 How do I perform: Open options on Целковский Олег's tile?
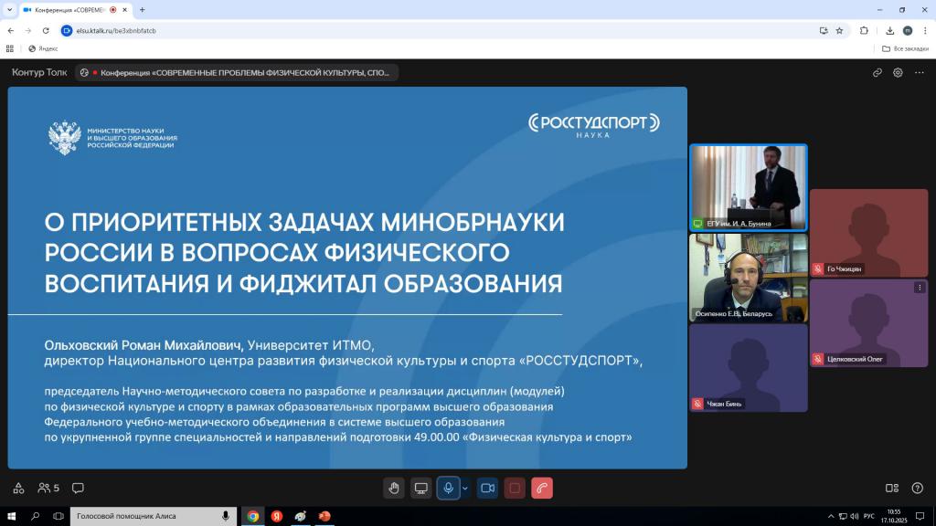(x=920, y=288)
